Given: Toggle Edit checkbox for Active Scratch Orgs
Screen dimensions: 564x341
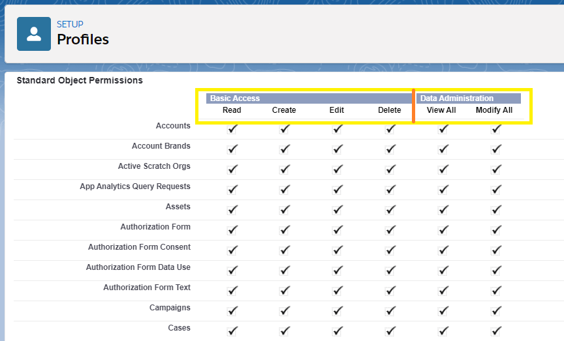Looking at the screenshot, I should pos(337,170).
